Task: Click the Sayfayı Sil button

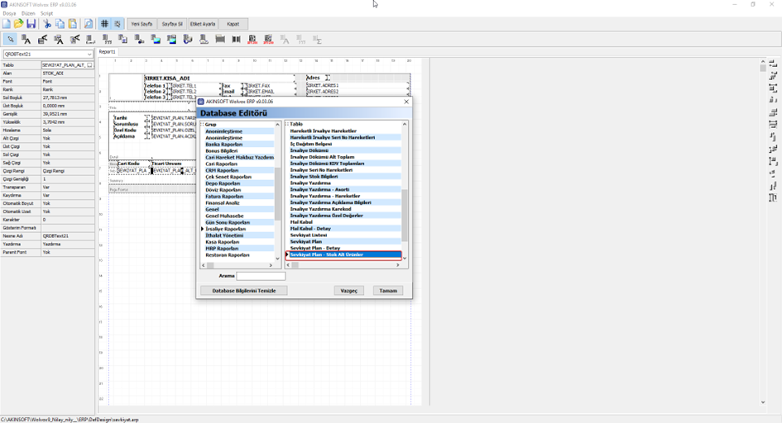Action: (172, 24)
